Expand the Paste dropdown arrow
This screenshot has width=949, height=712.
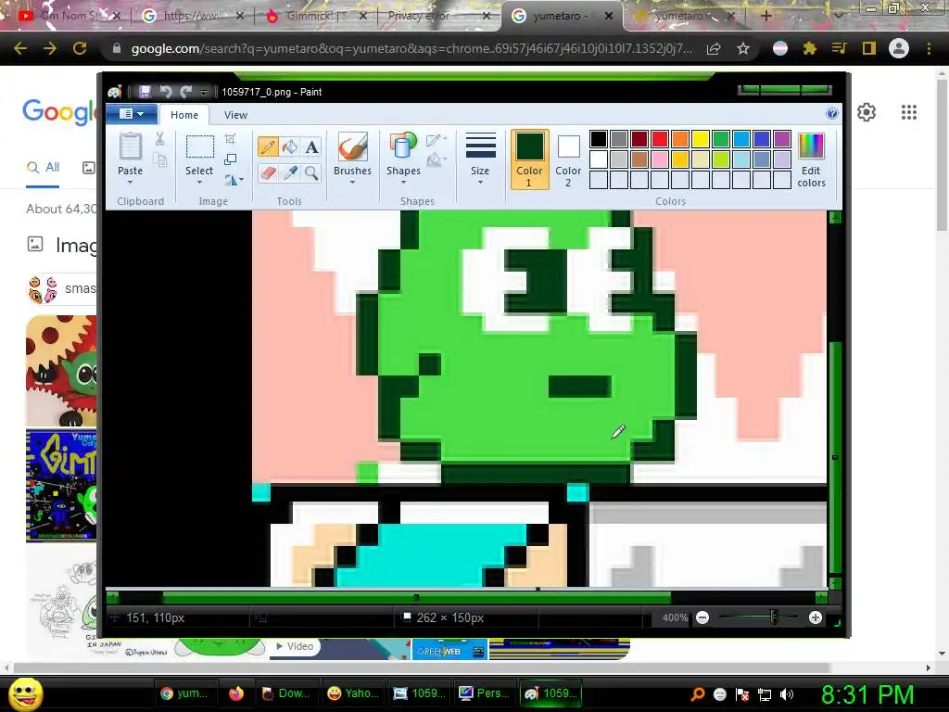coord(130,183)
